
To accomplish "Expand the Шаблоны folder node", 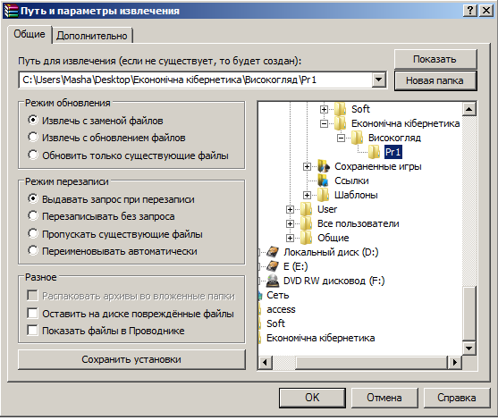I will [x=307, y=195].
